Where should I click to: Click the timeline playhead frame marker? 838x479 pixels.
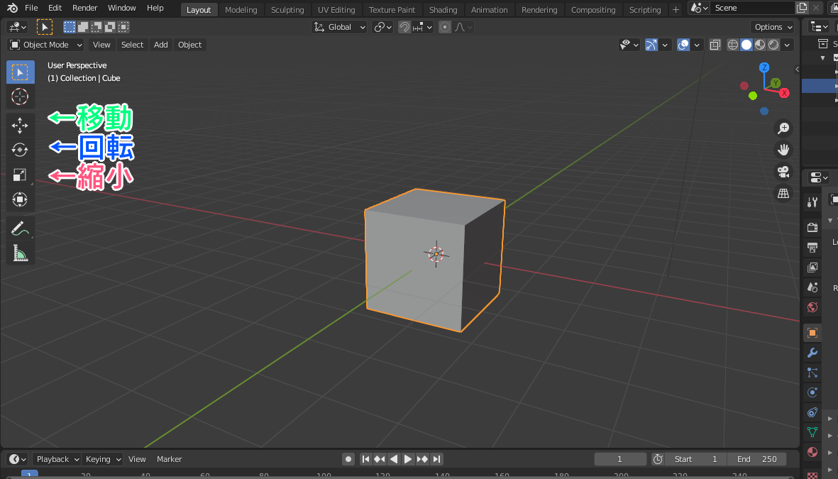(29, 475)
